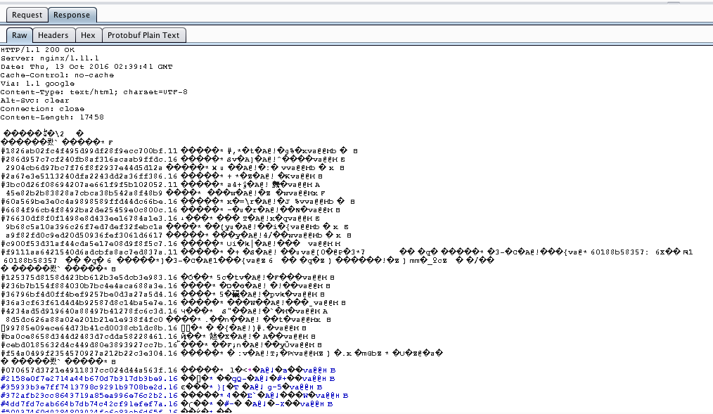Select the Response tab
This screenshot has width=713, height=414.
[72, 15]
